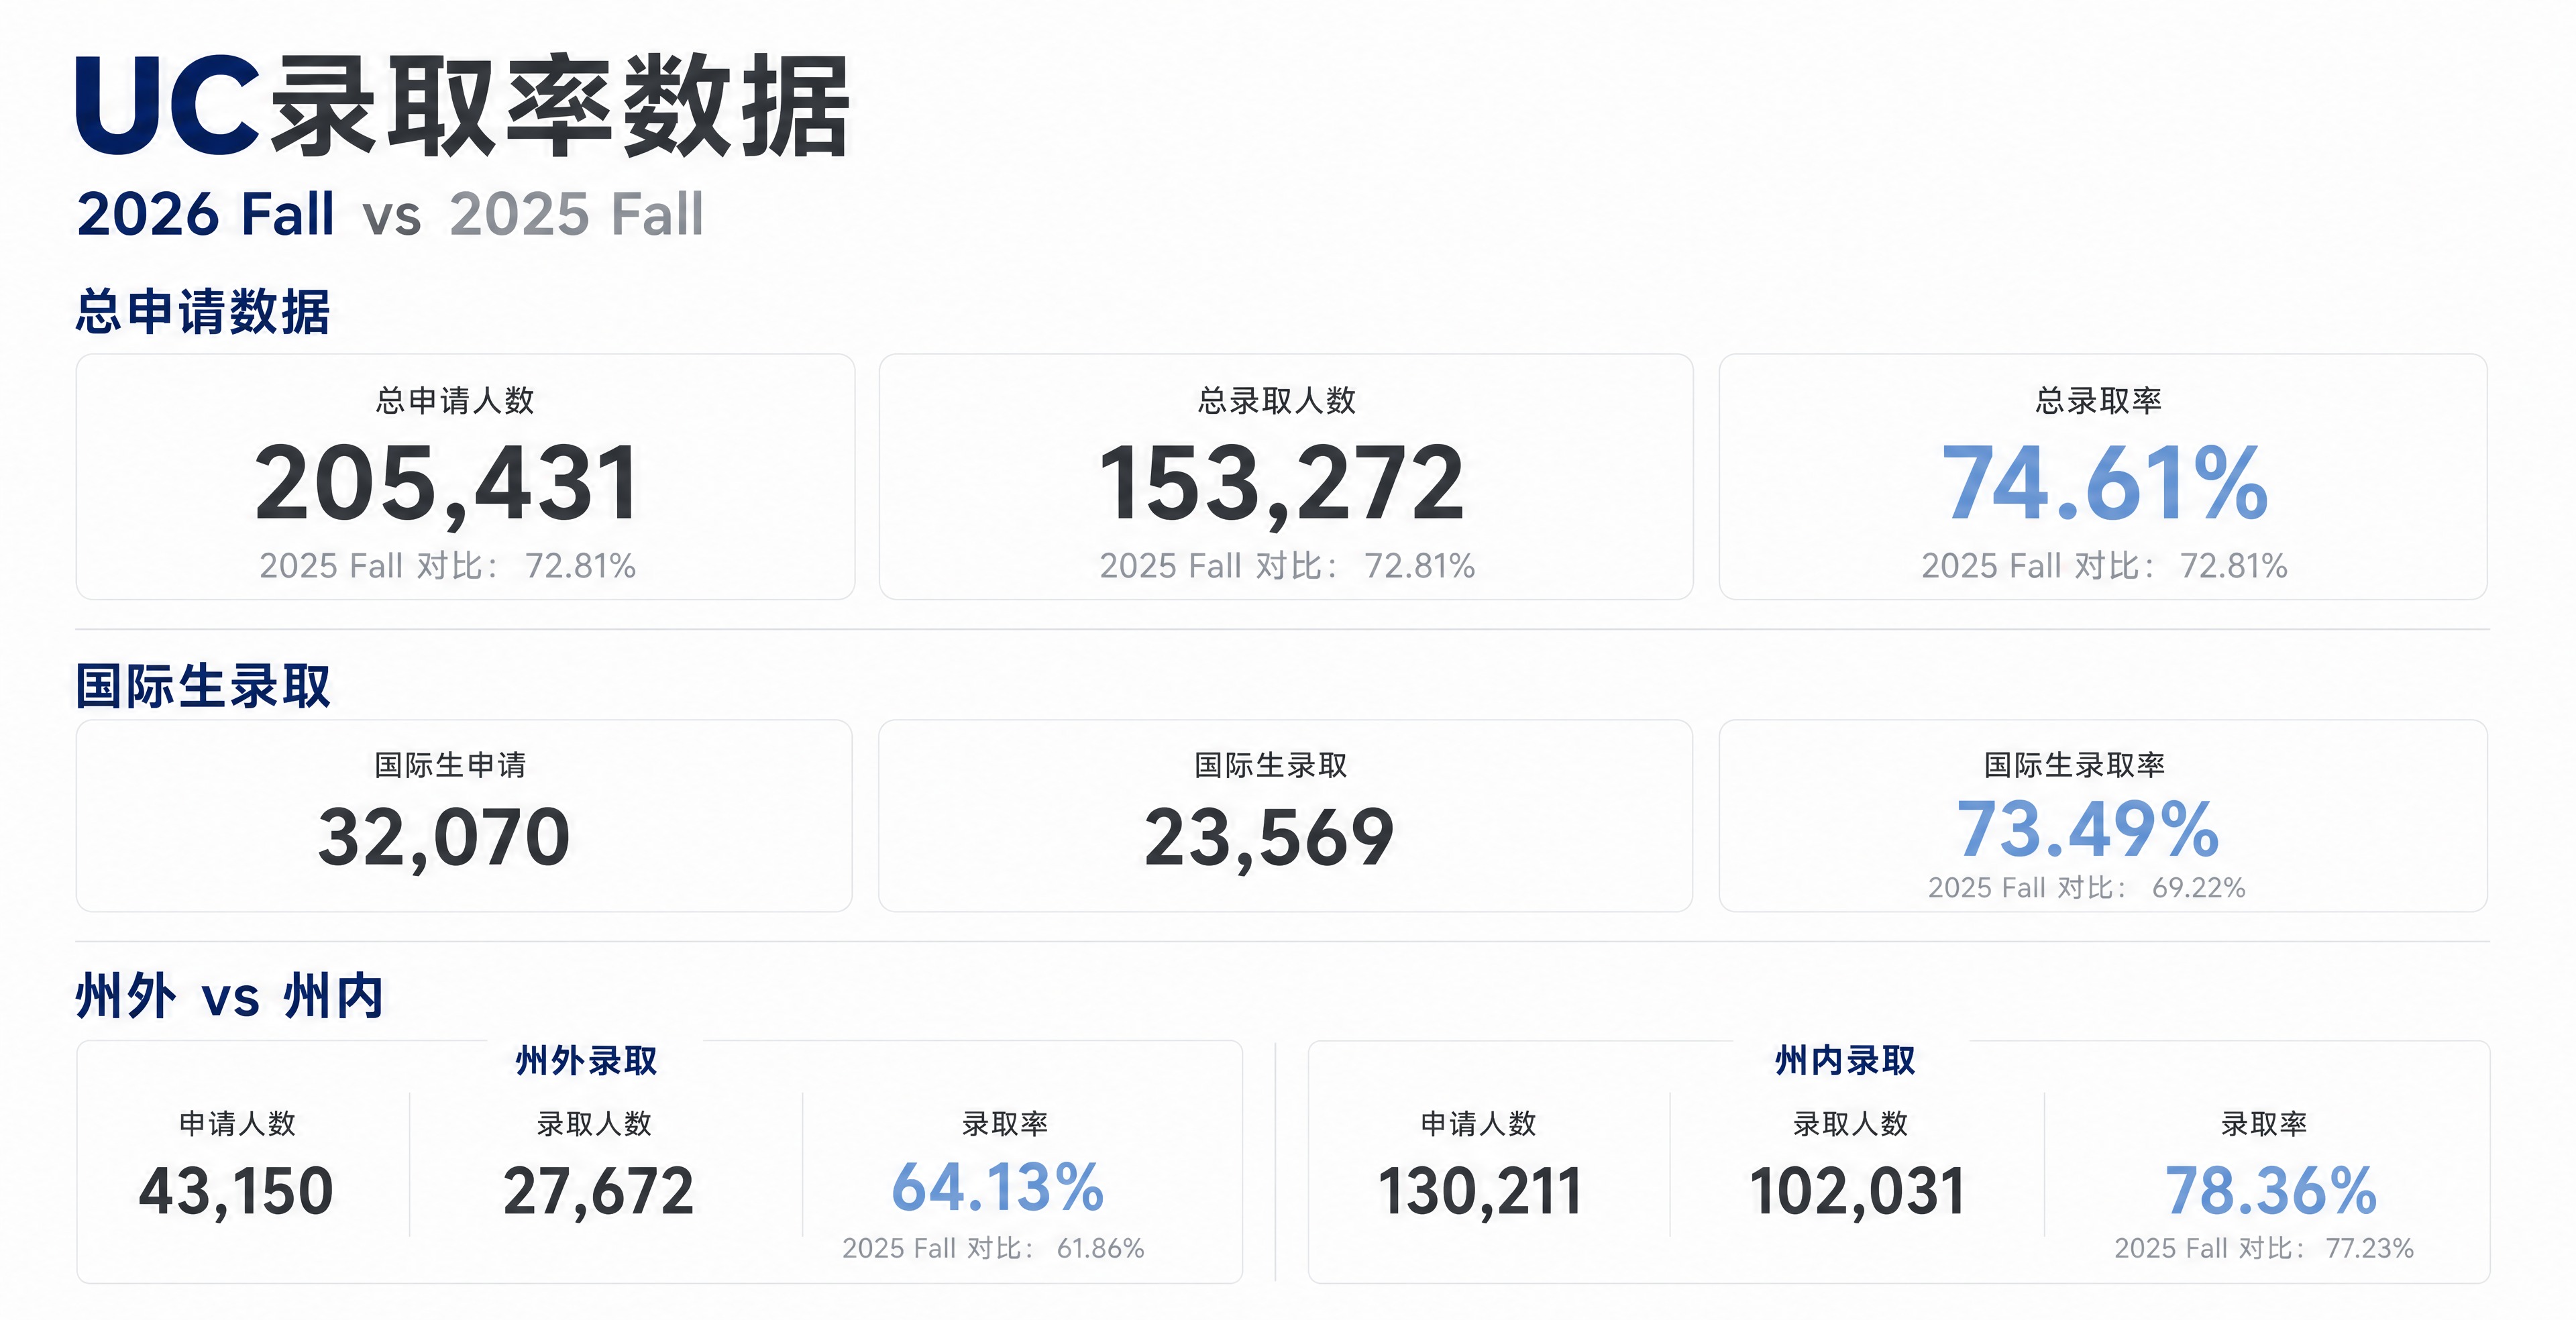Click 2025 Fall 对比 under 74.61%

(x=2104, y=566)
